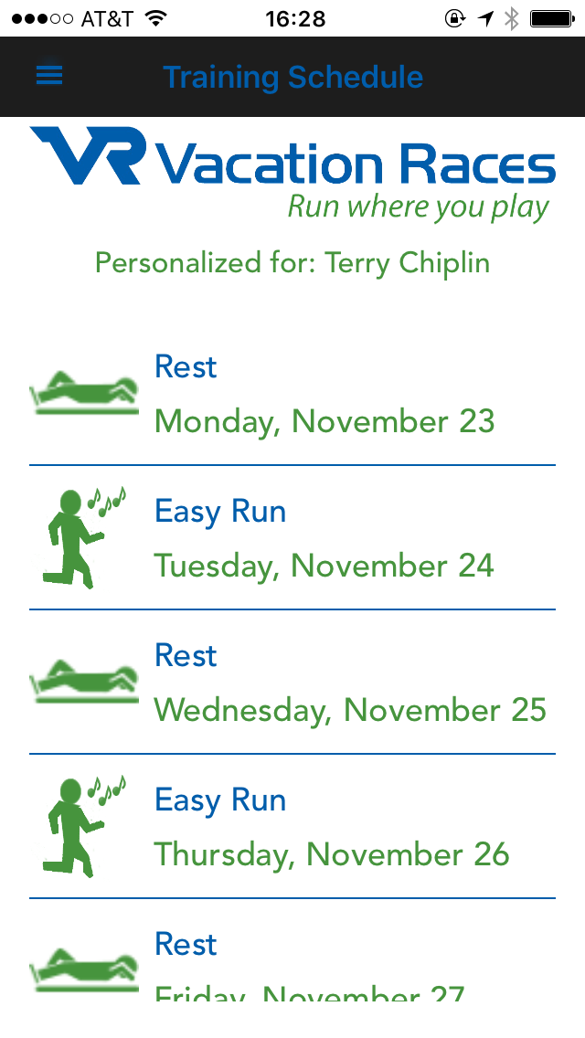
Task: Open Thursday's Easy Run workout
Action: coord(220,800)
